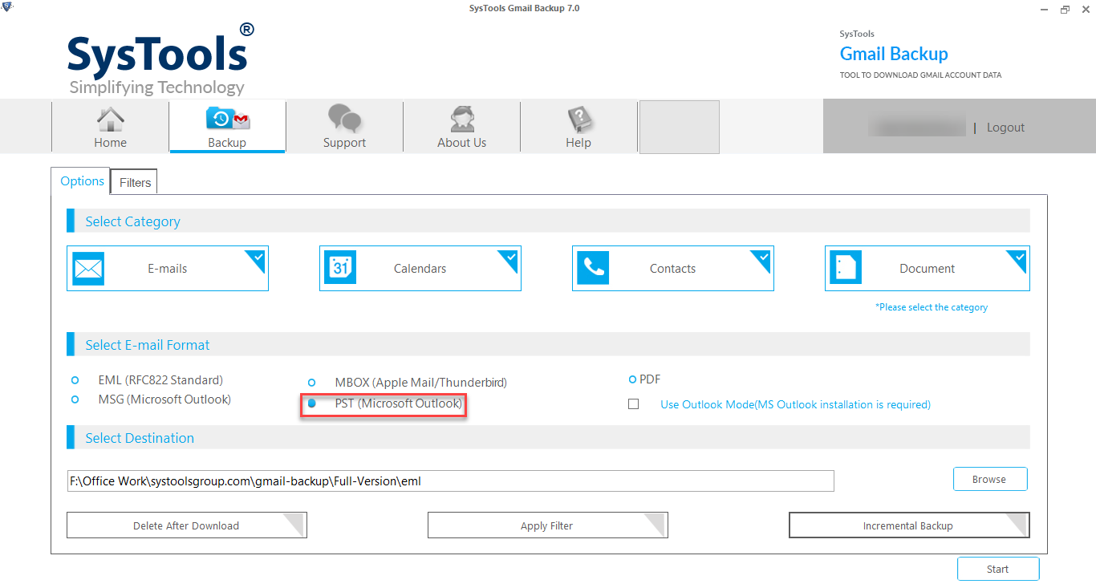Click the app icon in title bar
This screenshot has width=1096, height=584.
click(x=7, y=8)
